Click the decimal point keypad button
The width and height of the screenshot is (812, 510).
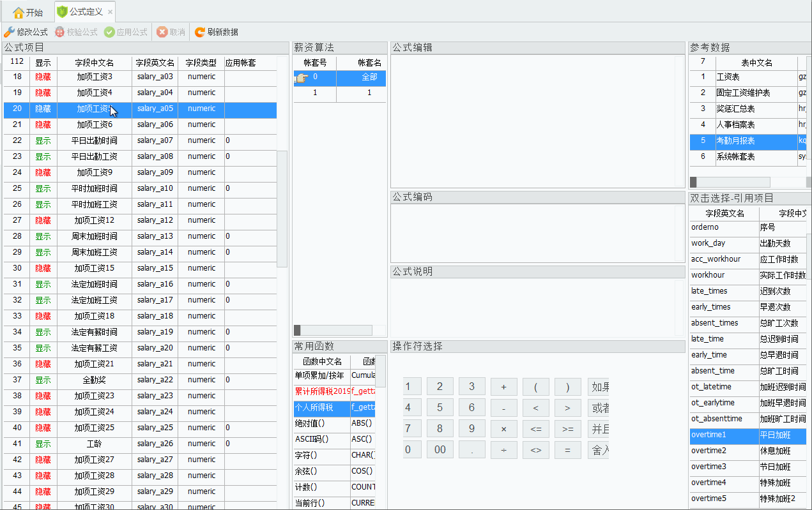click(472, 450)
